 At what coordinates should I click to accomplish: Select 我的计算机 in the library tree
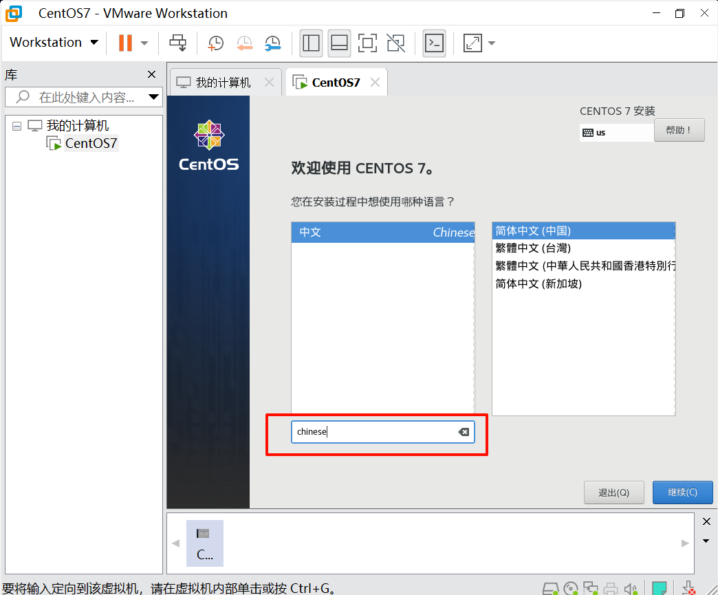78,125
